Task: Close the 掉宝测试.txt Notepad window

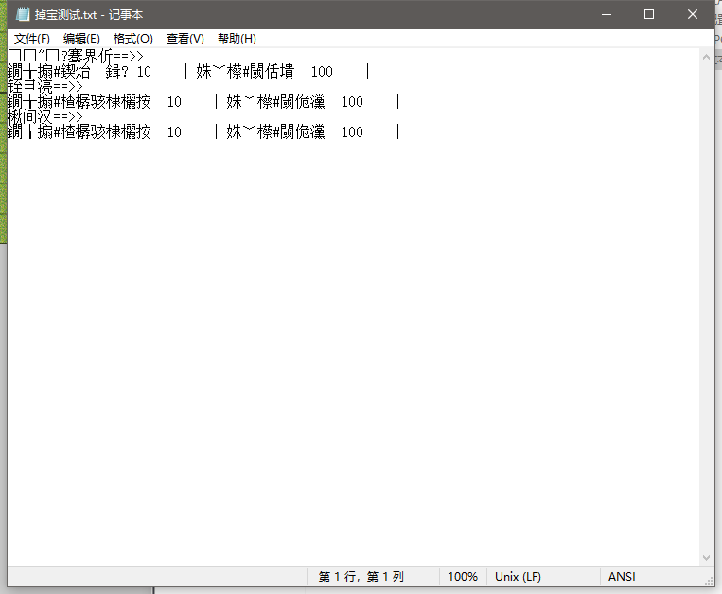Action: coord(692,15)
